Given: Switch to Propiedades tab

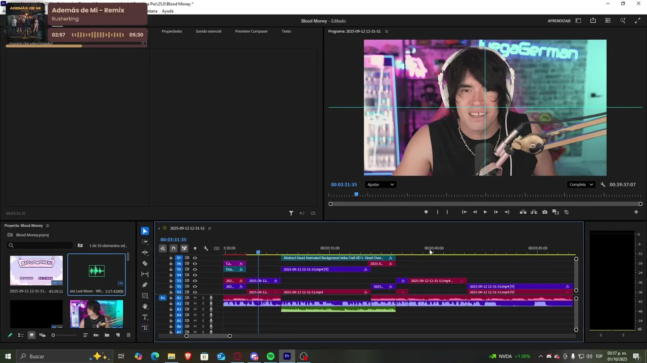Looking at the screenshot, I should [x=172, y=31].
